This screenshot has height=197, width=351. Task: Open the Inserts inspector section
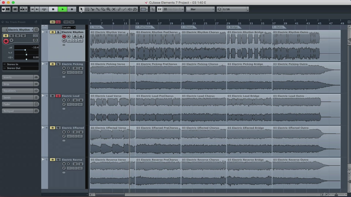18,77
